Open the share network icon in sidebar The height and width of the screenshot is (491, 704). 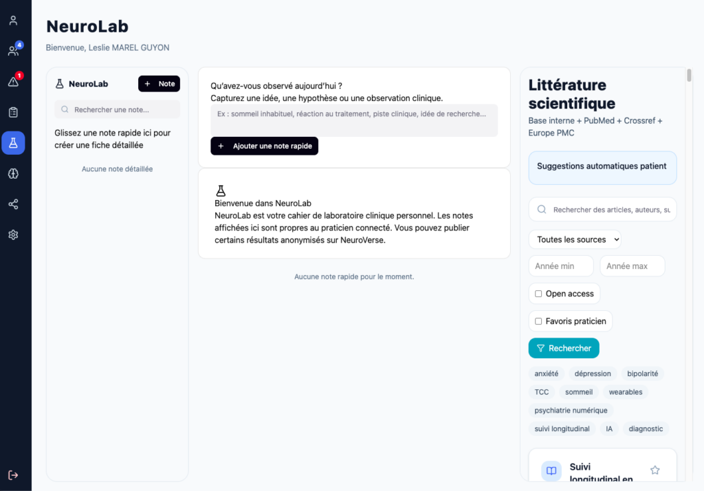pos(13,204)
